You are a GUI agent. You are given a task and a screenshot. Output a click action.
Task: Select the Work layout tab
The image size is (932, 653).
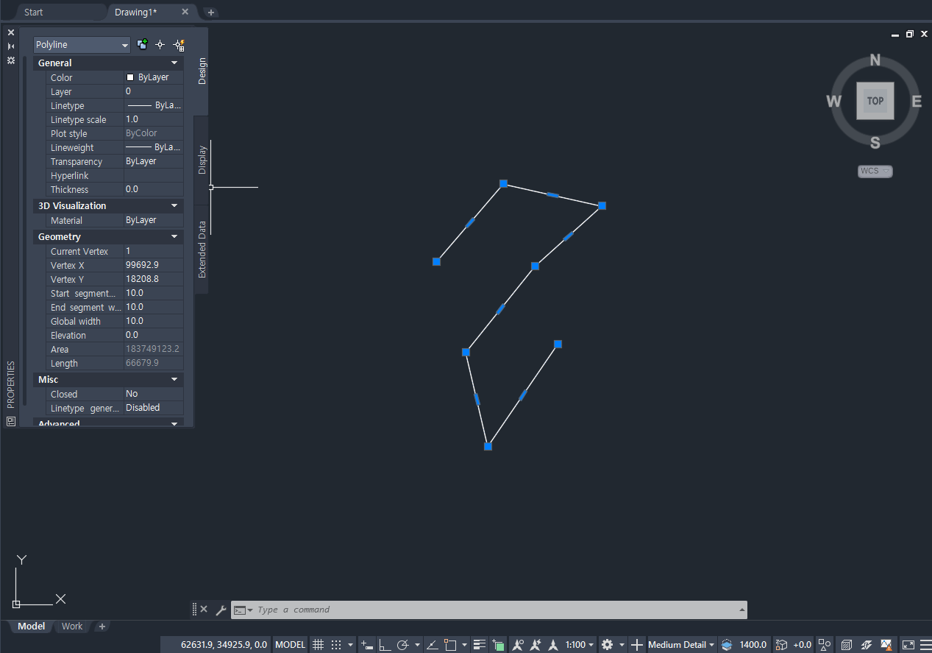point(71,626)
